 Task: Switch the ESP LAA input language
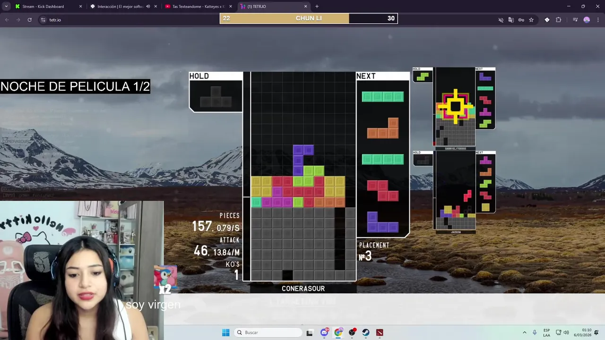tap(546, 332)
